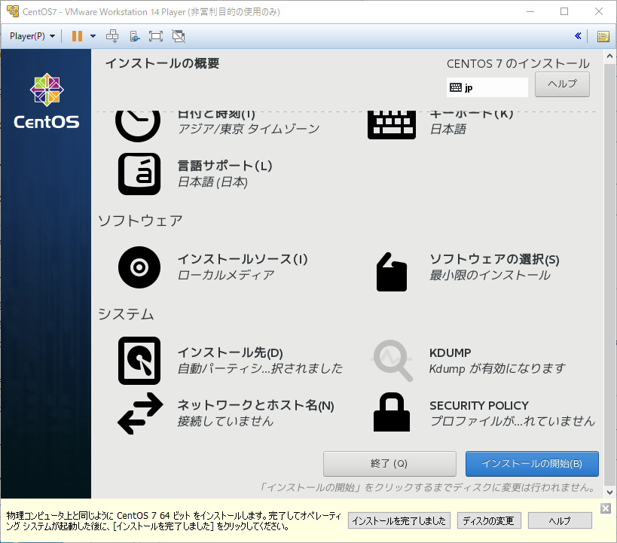Screen dimensions: 617x543
Task: Open インストール先(D) disk icon
Action: click(x=139, y=361)
